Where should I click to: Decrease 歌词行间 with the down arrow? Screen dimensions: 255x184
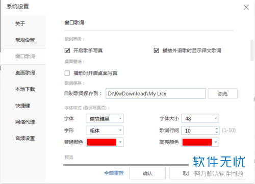click(217, 132)
